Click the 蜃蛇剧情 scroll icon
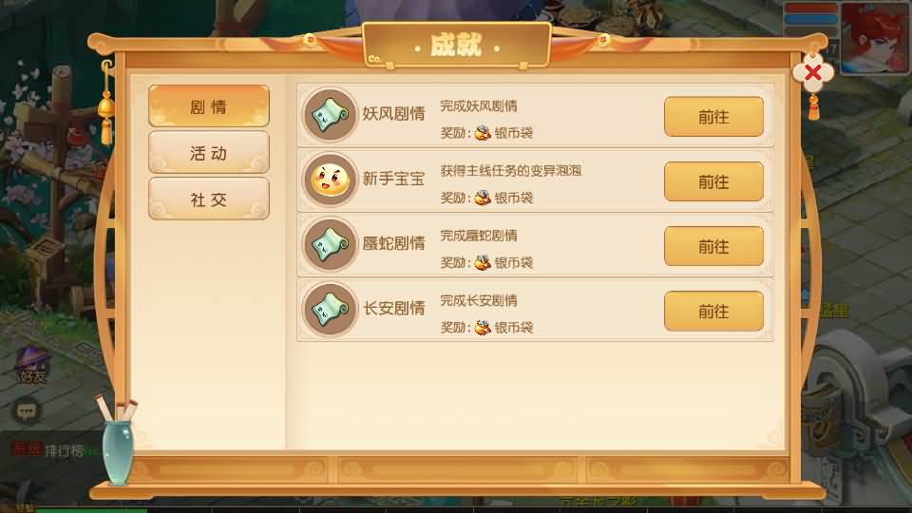Viewport: 912px width, 513px height. tap(330, 244)
